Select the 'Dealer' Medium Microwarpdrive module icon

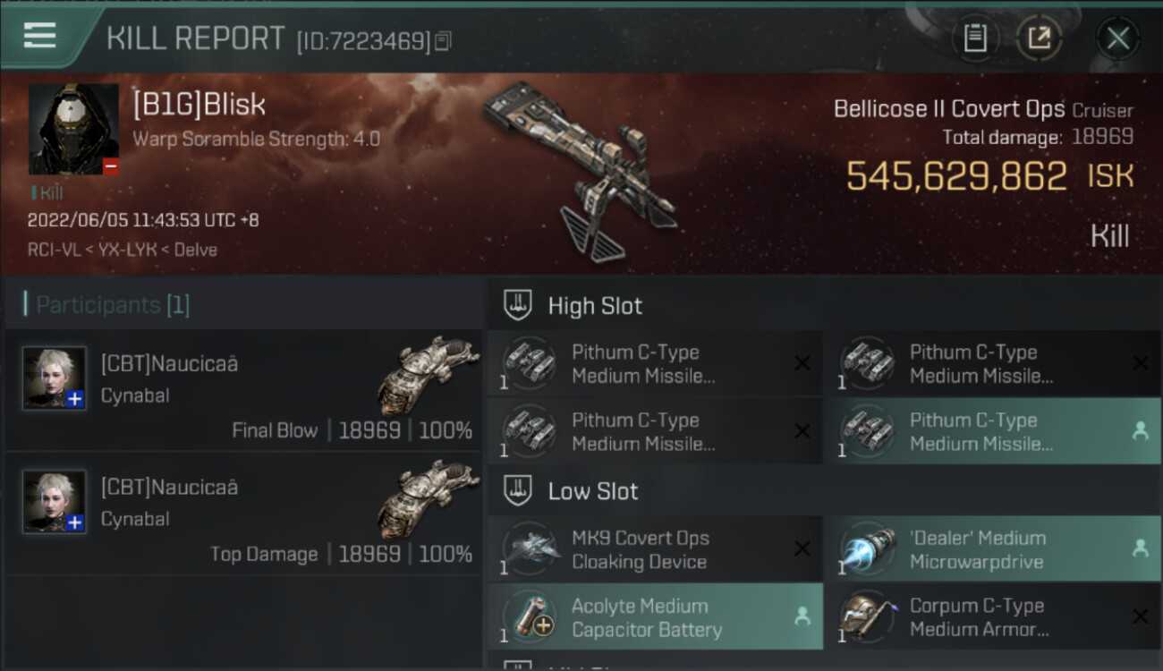pos(867,550)
